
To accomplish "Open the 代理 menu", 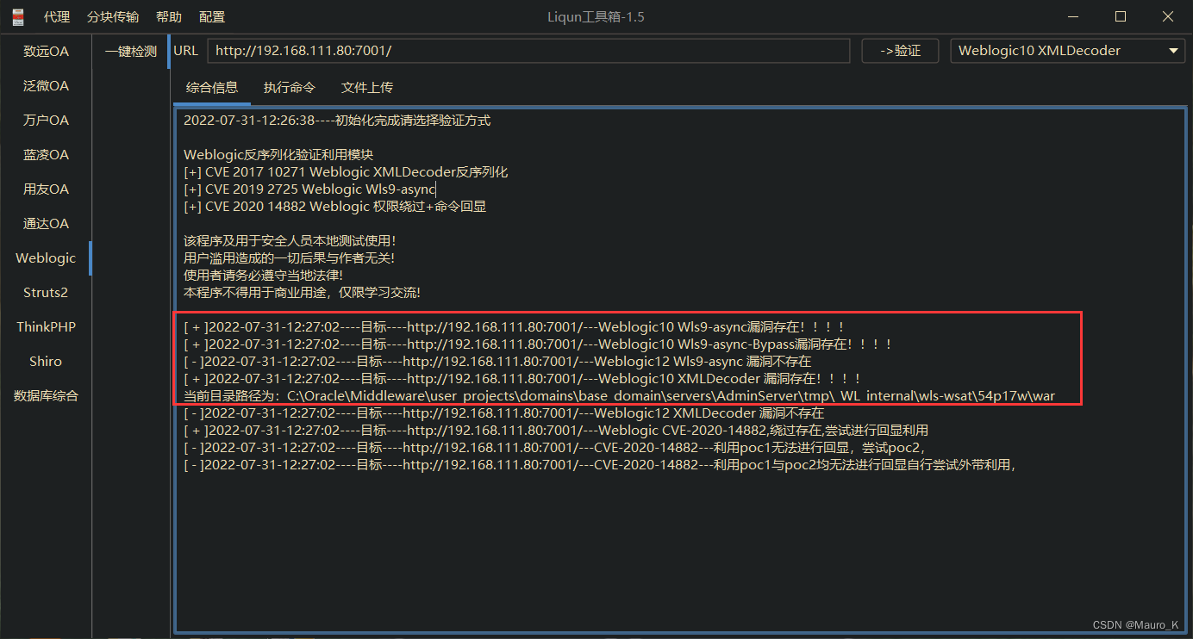I will tap(57, 16).
